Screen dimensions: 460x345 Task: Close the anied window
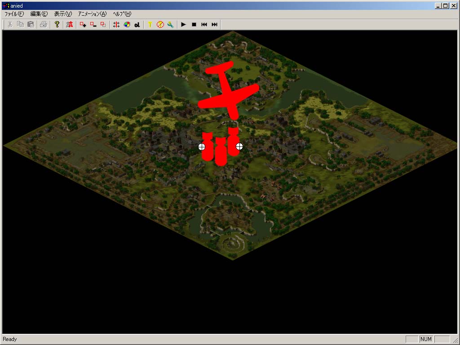point(454,5)
